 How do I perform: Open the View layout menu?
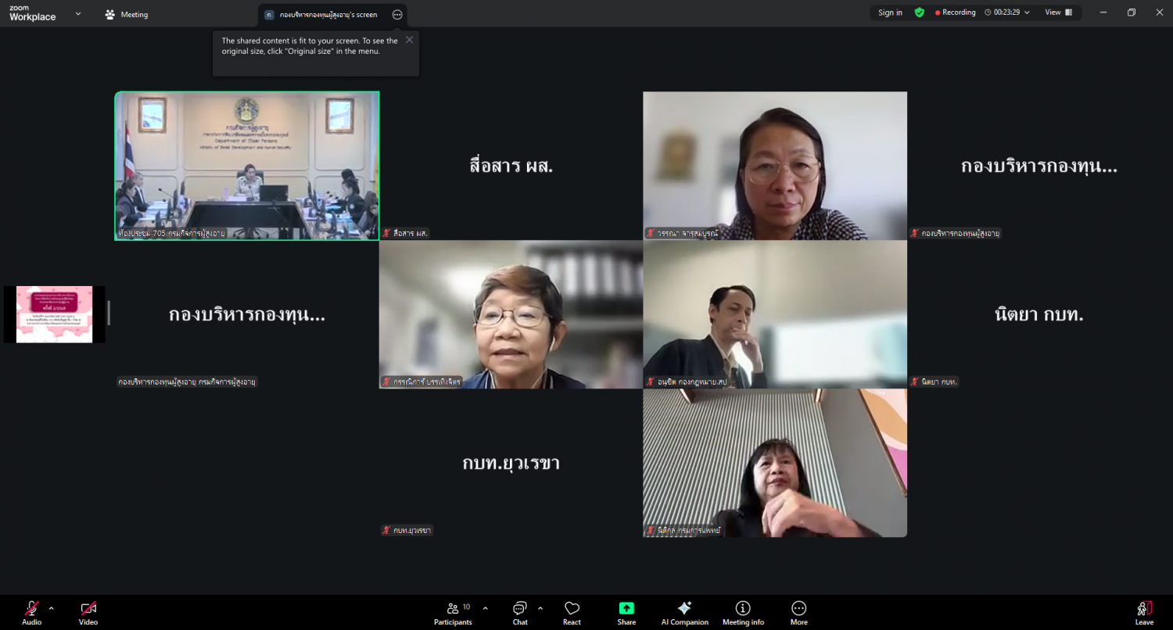[x=1059, y=13]
